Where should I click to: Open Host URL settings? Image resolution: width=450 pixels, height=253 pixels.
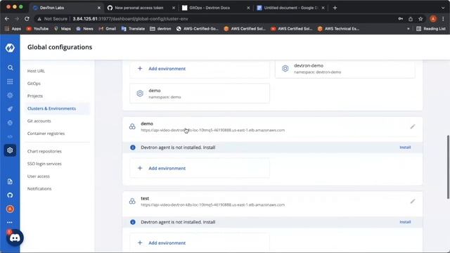[36, 71]
